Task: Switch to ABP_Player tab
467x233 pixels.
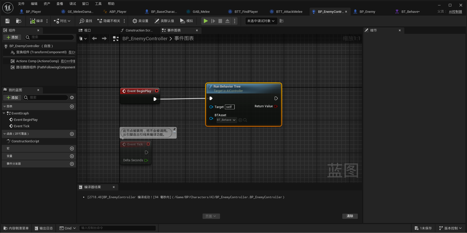Action: coord(118,12)
